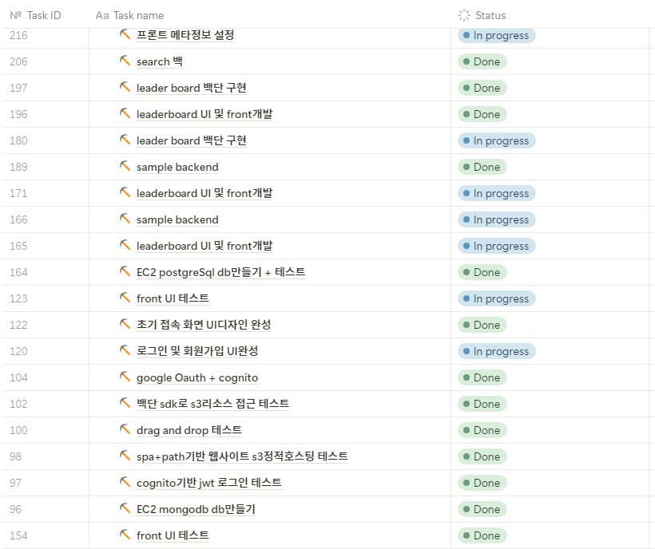
Task: Open 초기 접속 화면 UI디자인 완성 task
Action: pos(204,325)
